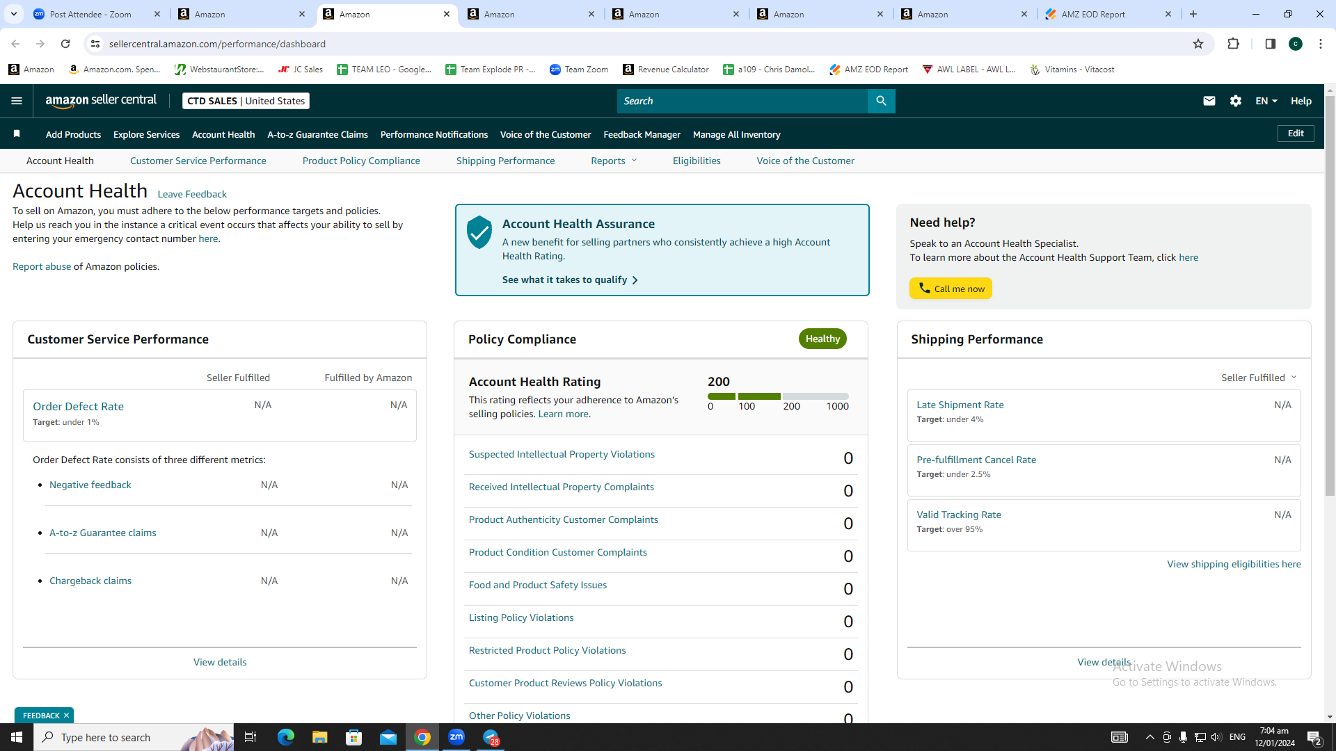Click the Account Health Rating progress bar
The image size is (1336, 751).
[778, 396]
